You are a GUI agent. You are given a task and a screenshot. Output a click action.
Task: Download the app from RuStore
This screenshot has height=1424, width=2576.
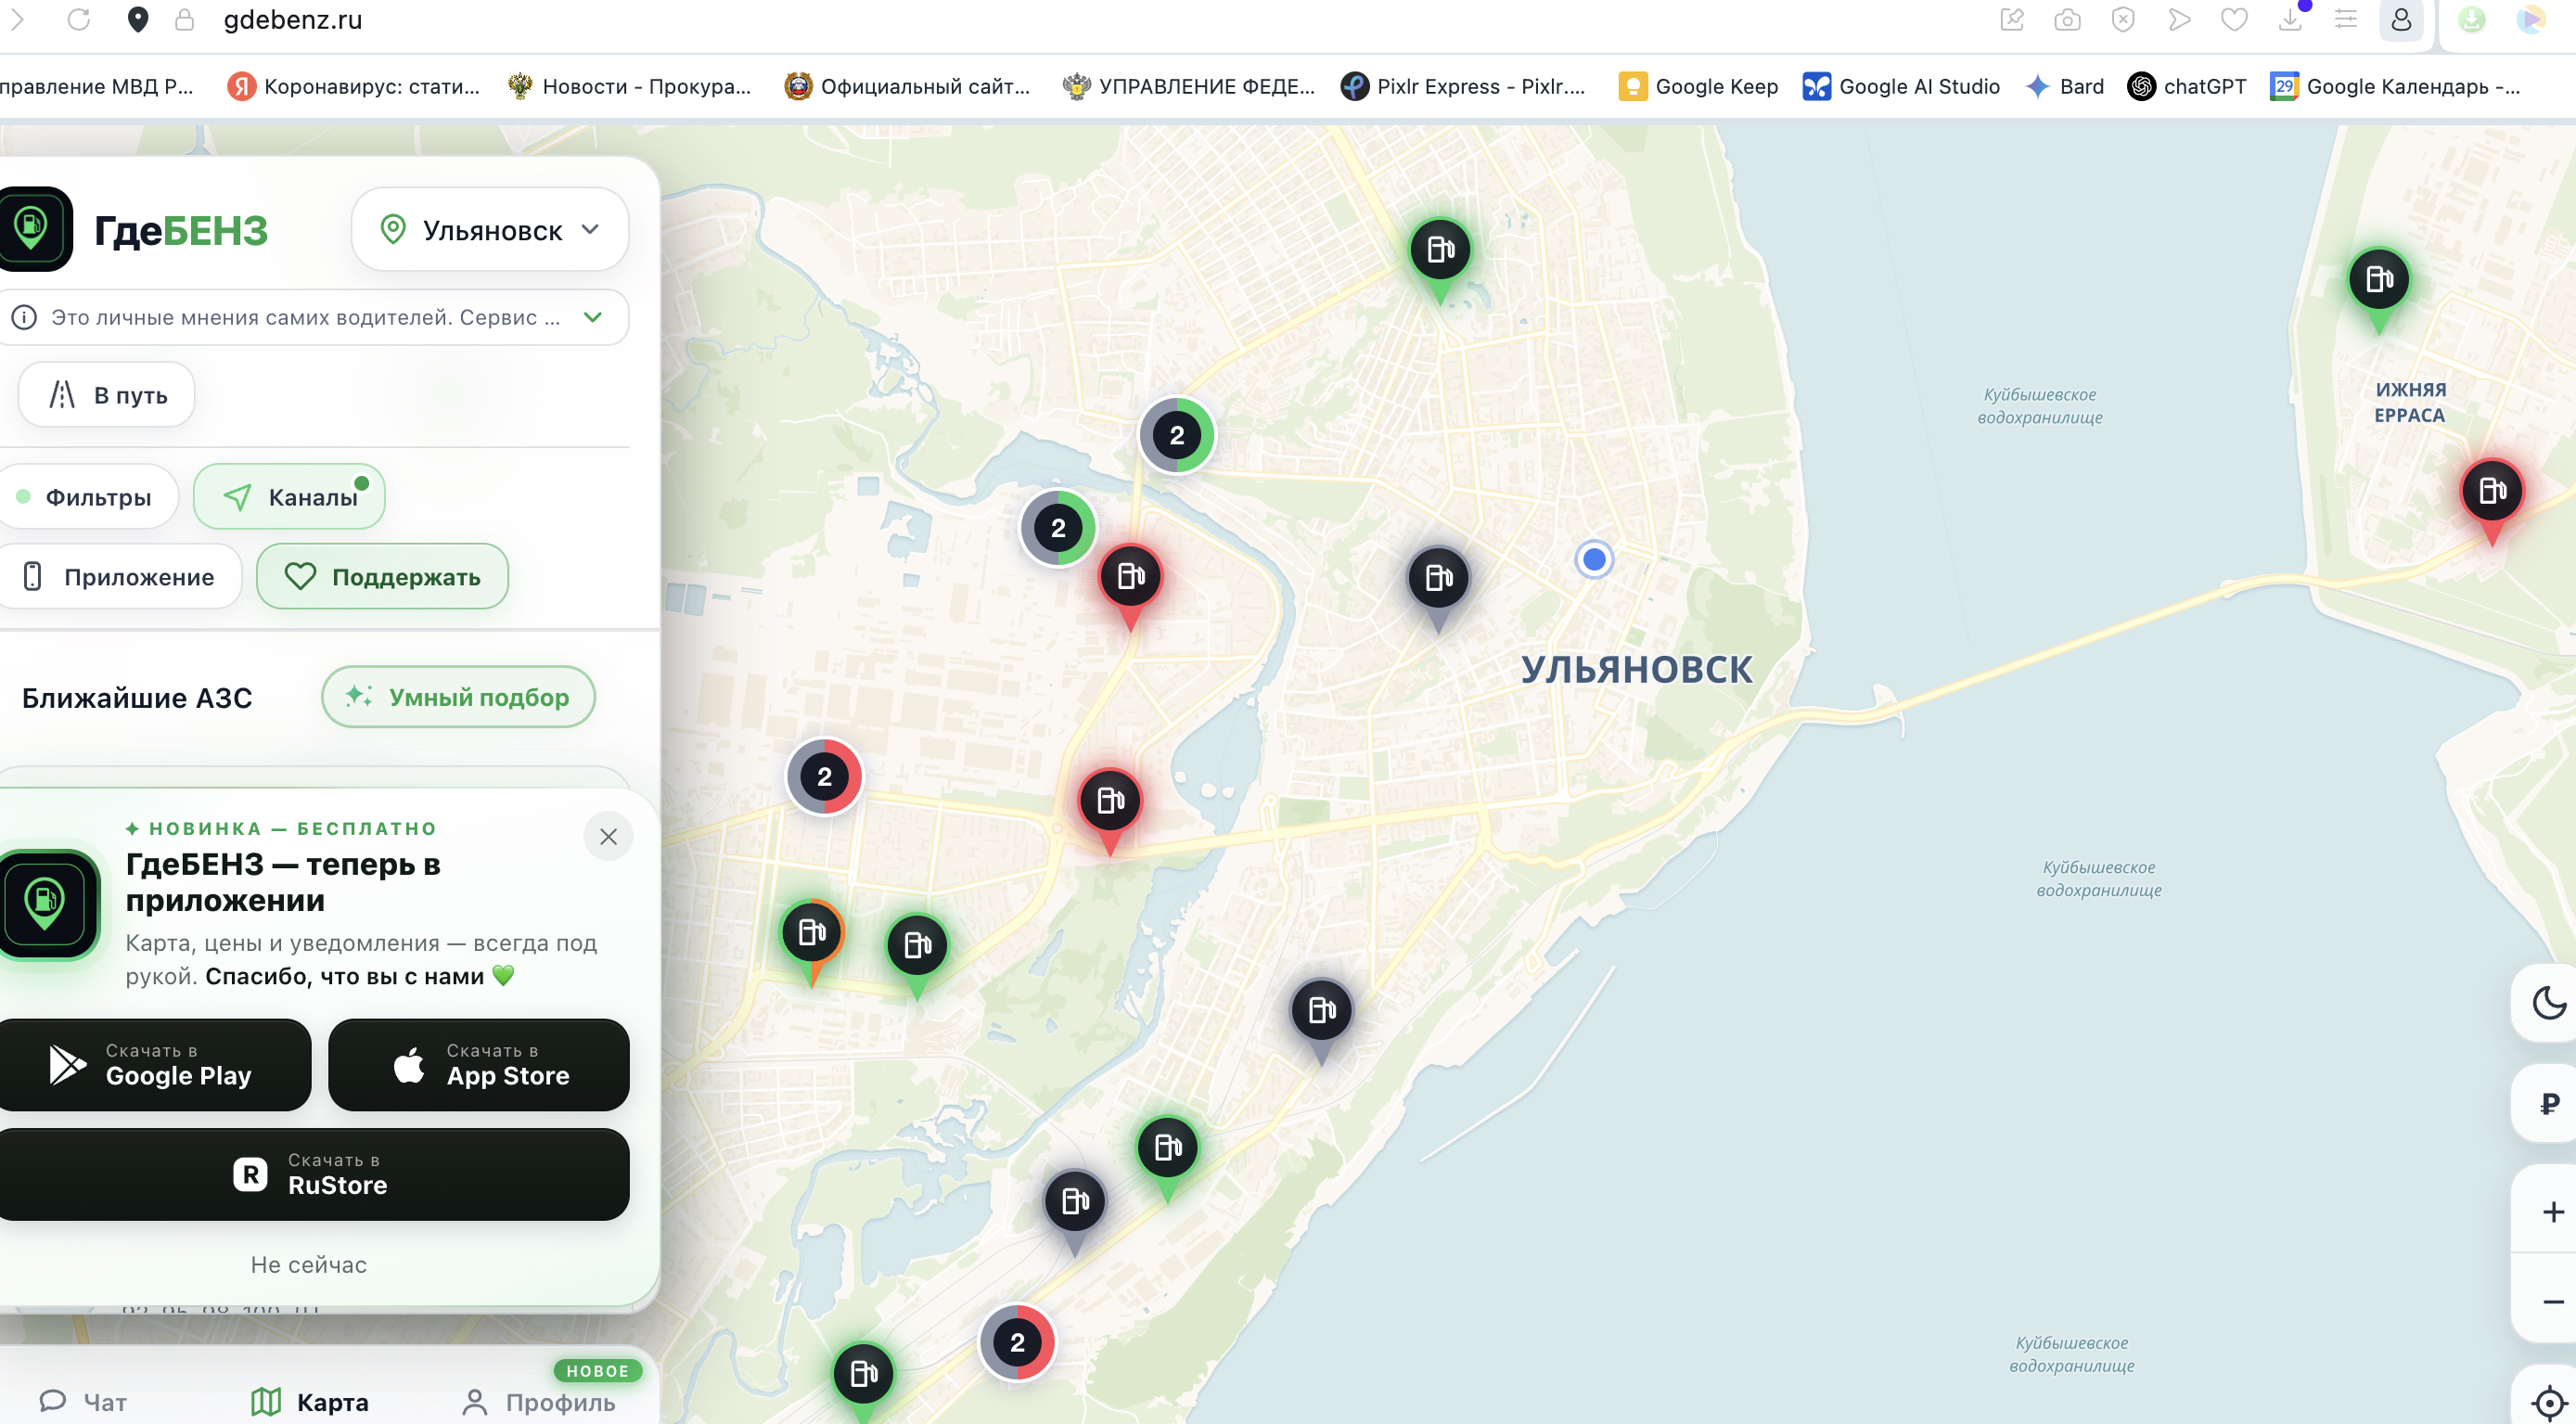[313, 1175]
